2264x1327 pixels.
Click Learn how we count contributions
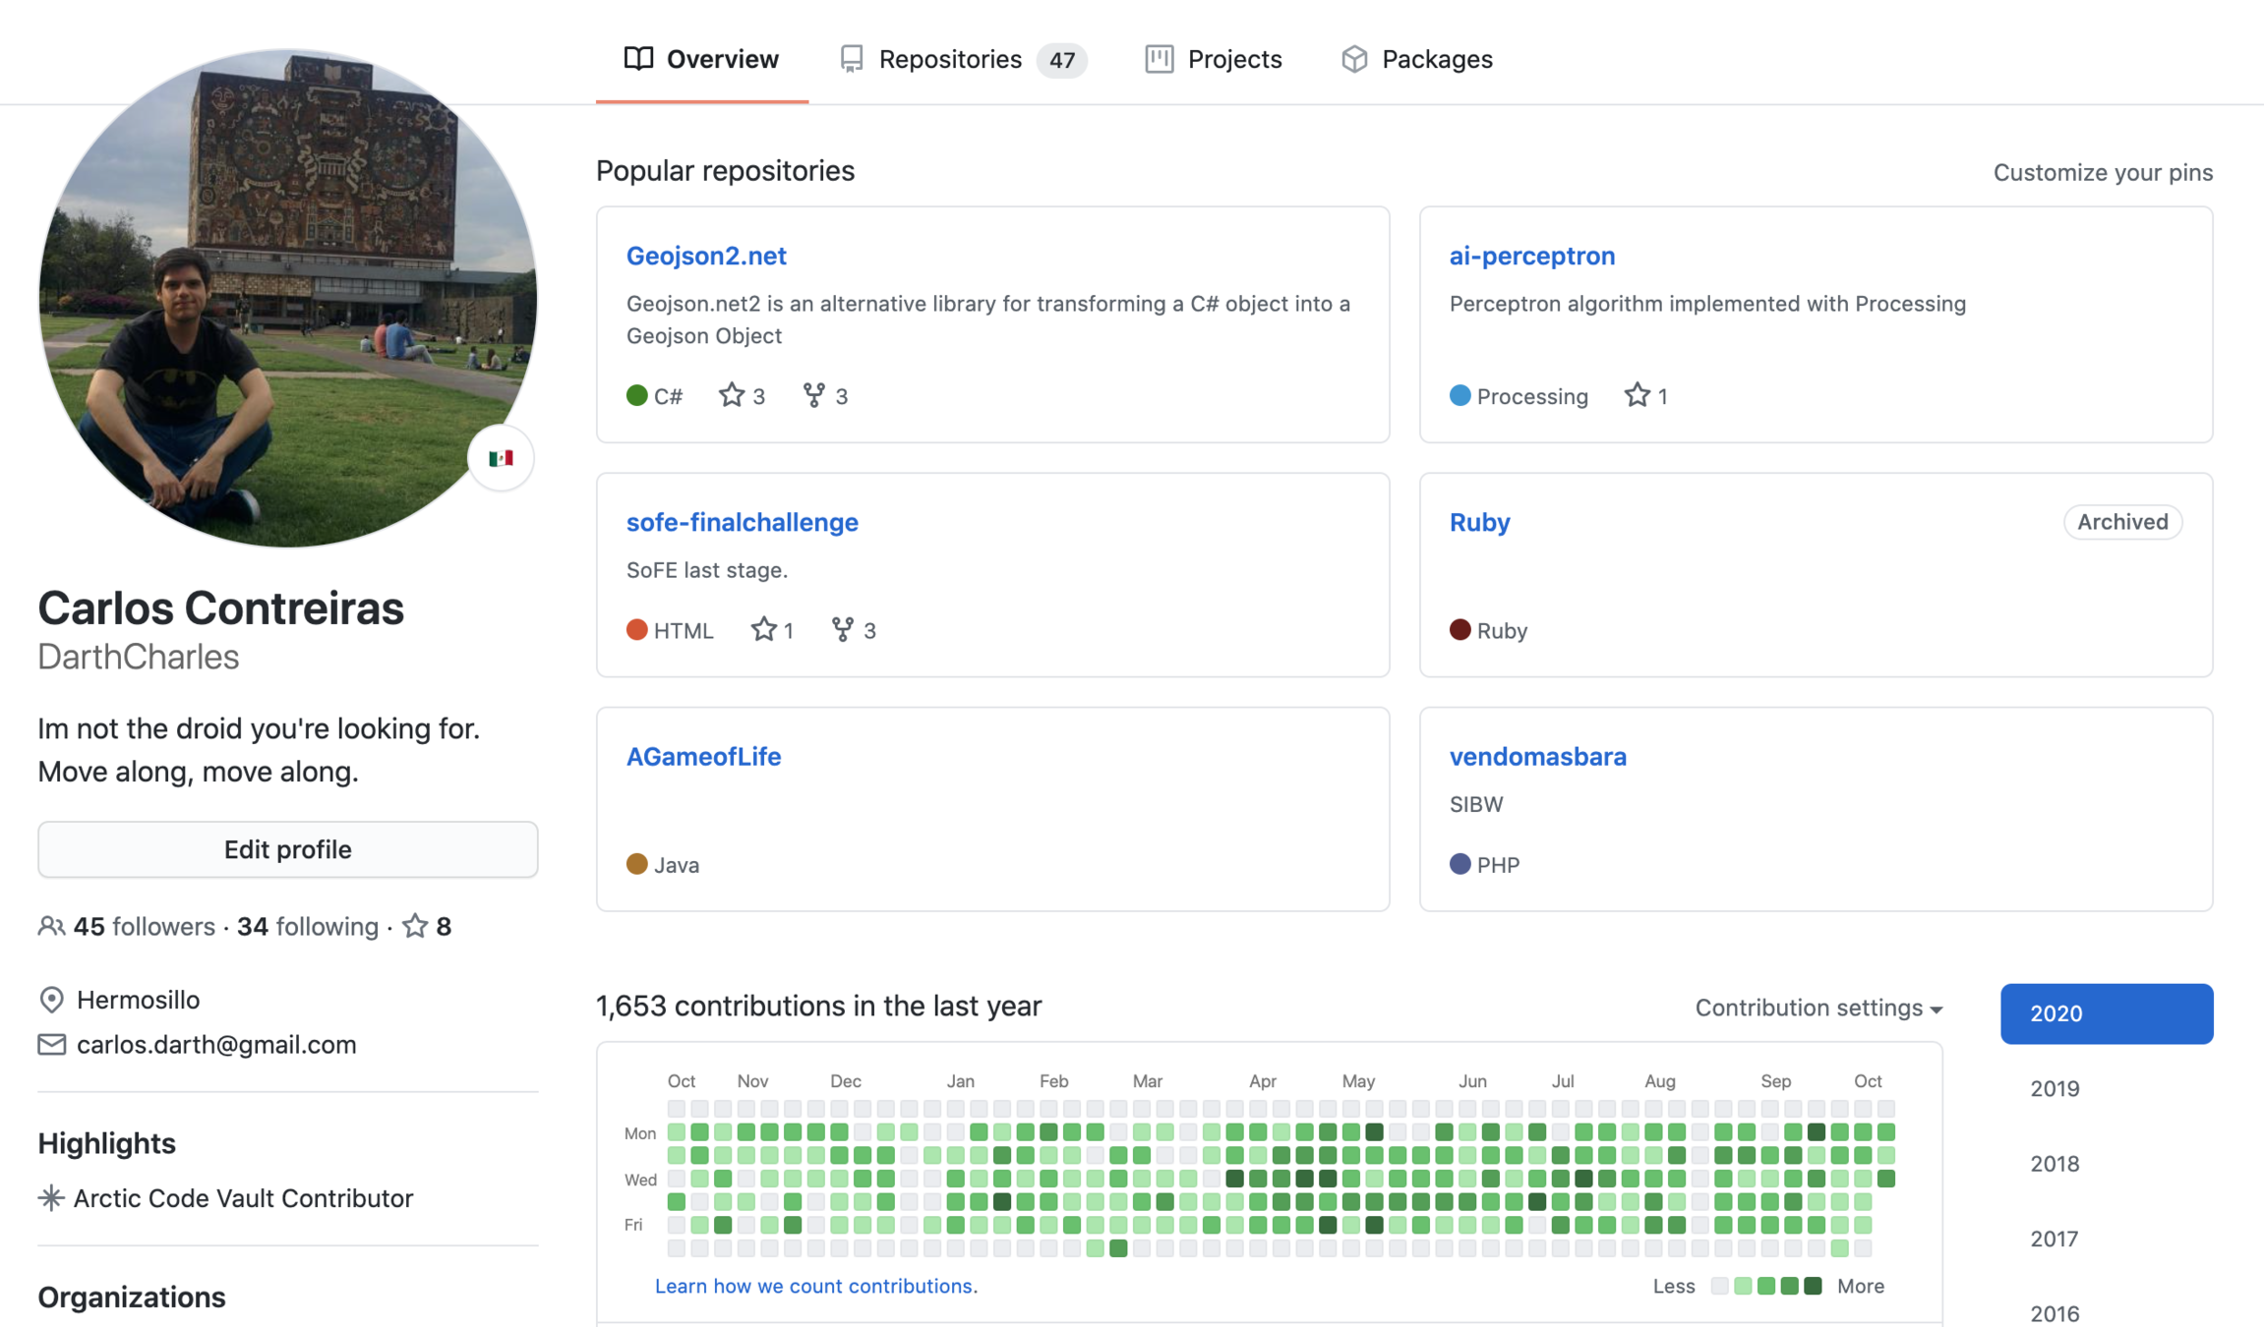pos(815,1286)
